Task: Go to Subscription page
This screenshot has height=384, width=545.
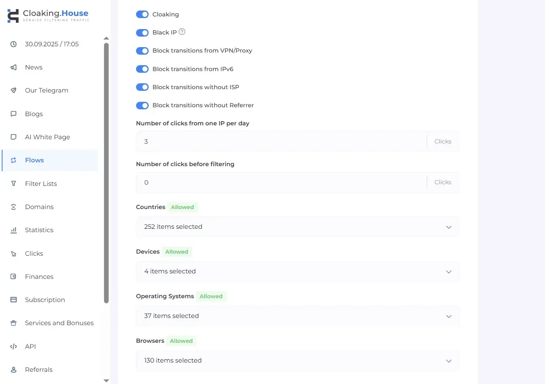Action: 45,299
